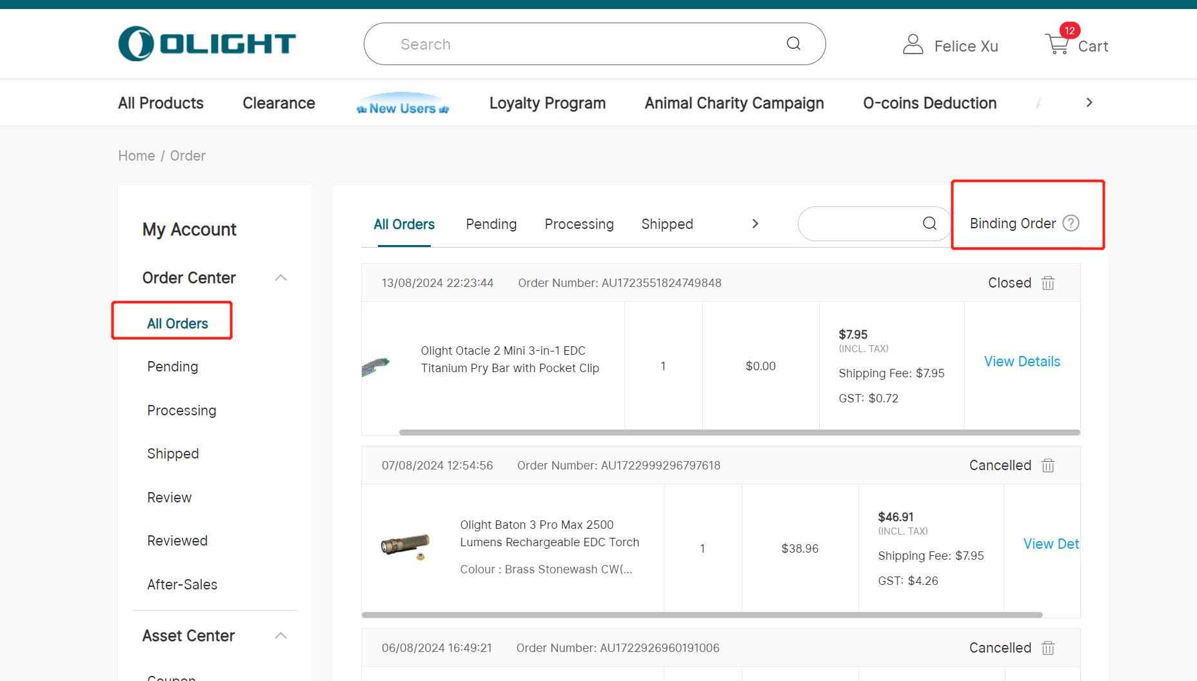
Task: Switch to the Shipped orders tab
Action: 667,224
